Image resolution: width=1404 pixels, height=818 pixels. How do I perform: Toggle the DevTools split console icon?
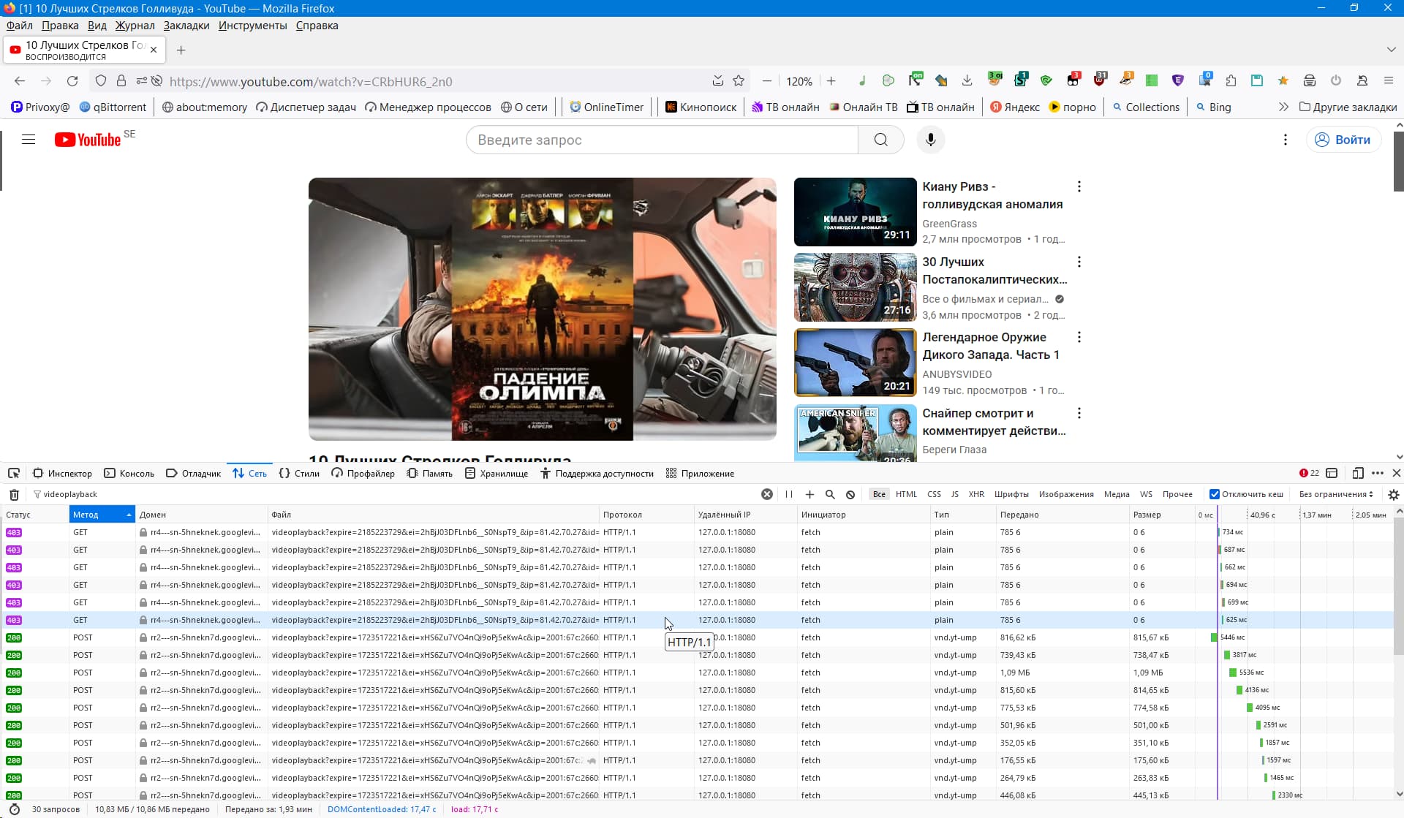(x=1332, y=473)
